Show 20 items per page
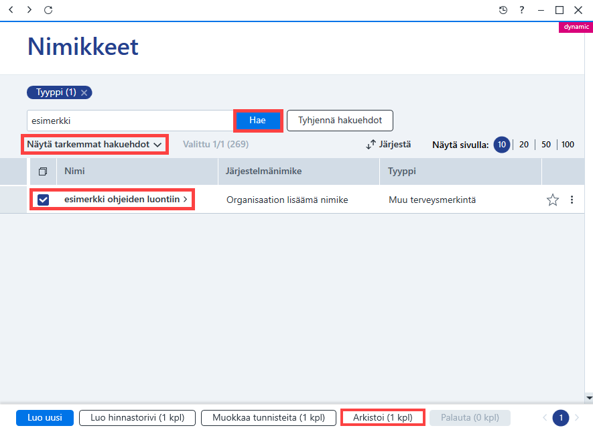593x430 pixels. (x=524, y=145)
